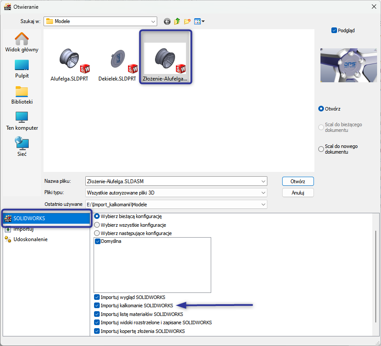Click the Otwórz button
The width and height of the screenshot is (381, 346).
[x=298, y=181]
